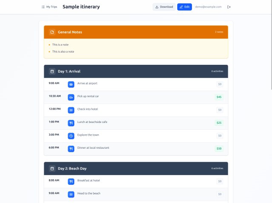Click the demo@example.com account link

point(208,7)
